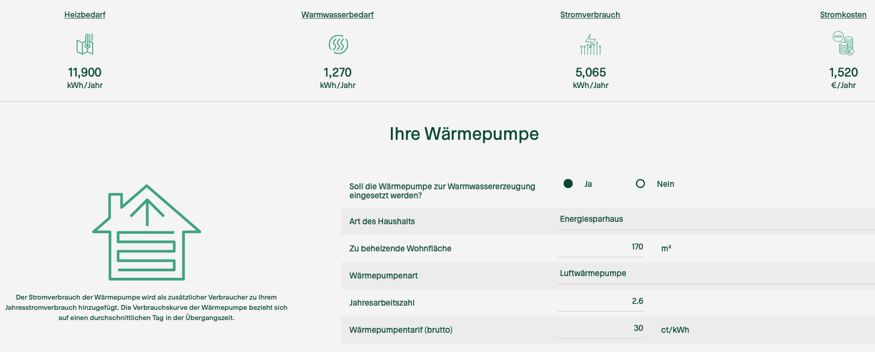
Task: Click the ct/kWh unit text
Action: point(675,330)
